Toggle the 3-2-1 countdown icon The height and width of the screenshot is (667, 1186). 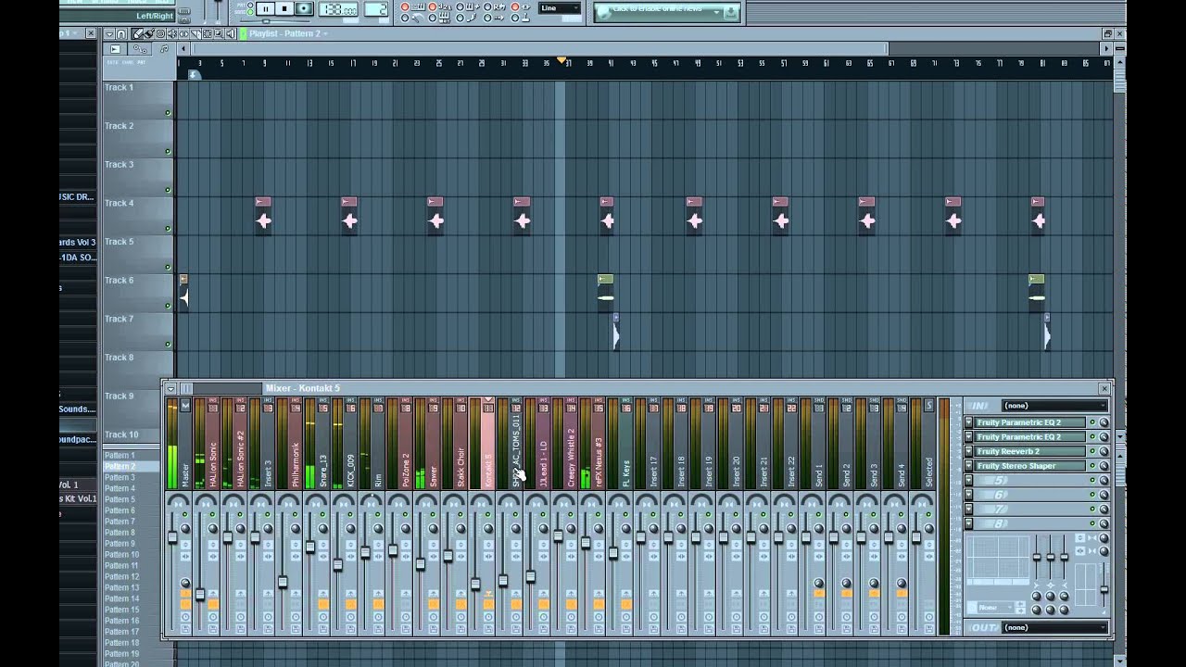445,6
